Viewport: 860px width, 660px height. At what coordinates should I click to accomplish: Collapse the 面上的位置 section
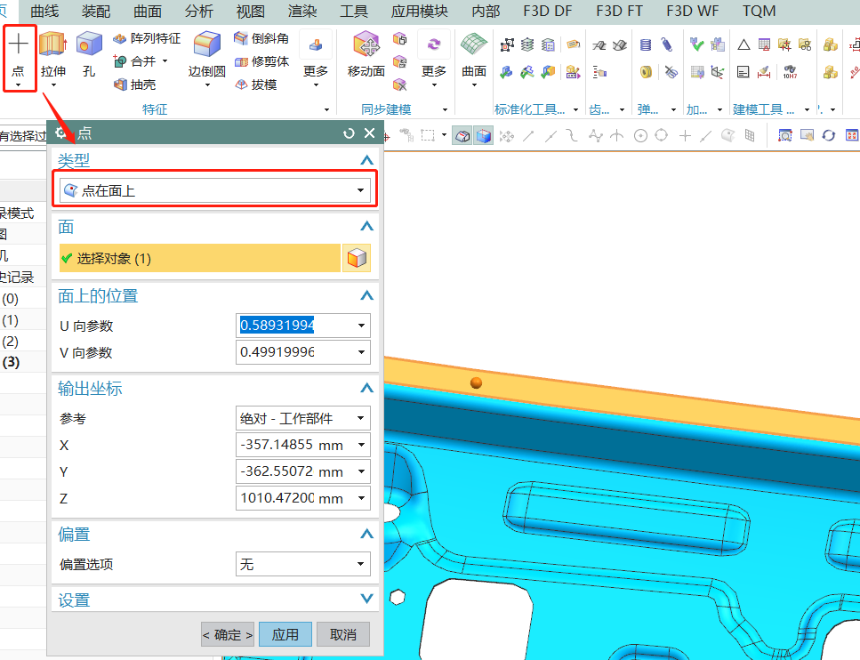(x=366, y=295)
